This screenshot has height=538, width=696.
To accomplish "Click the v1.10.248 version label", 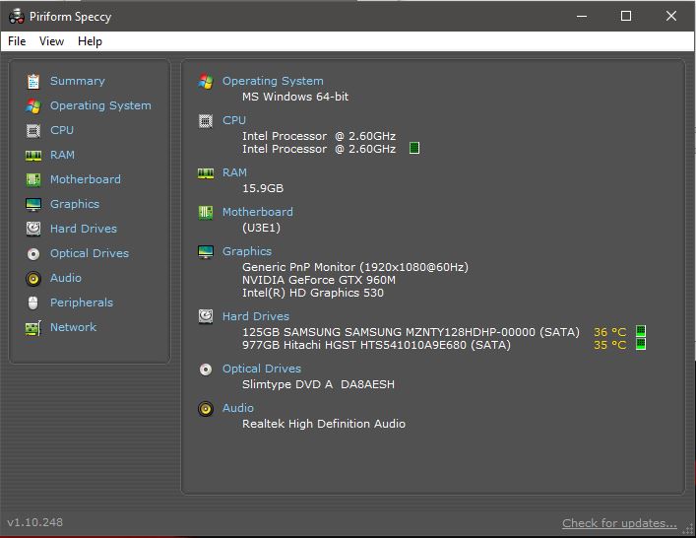I will (35, 522).
